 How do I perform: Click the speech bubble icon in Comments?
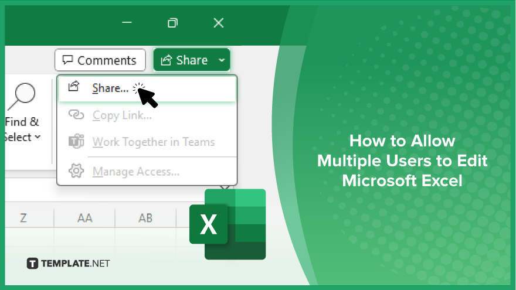click(x=67, y=60)
